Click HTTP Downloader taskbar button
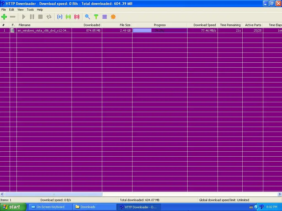Viewport: 282px width, 211px height. pos(139,207)
